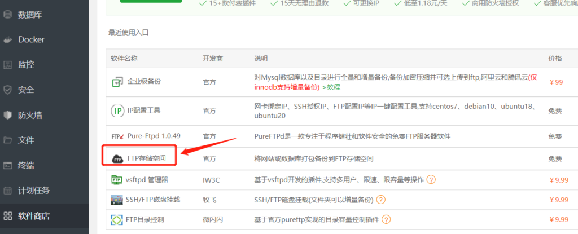This screenshot has height=234, width=578.
Task: Open the IP配置工具 plugin name
Action: [144, 110]
